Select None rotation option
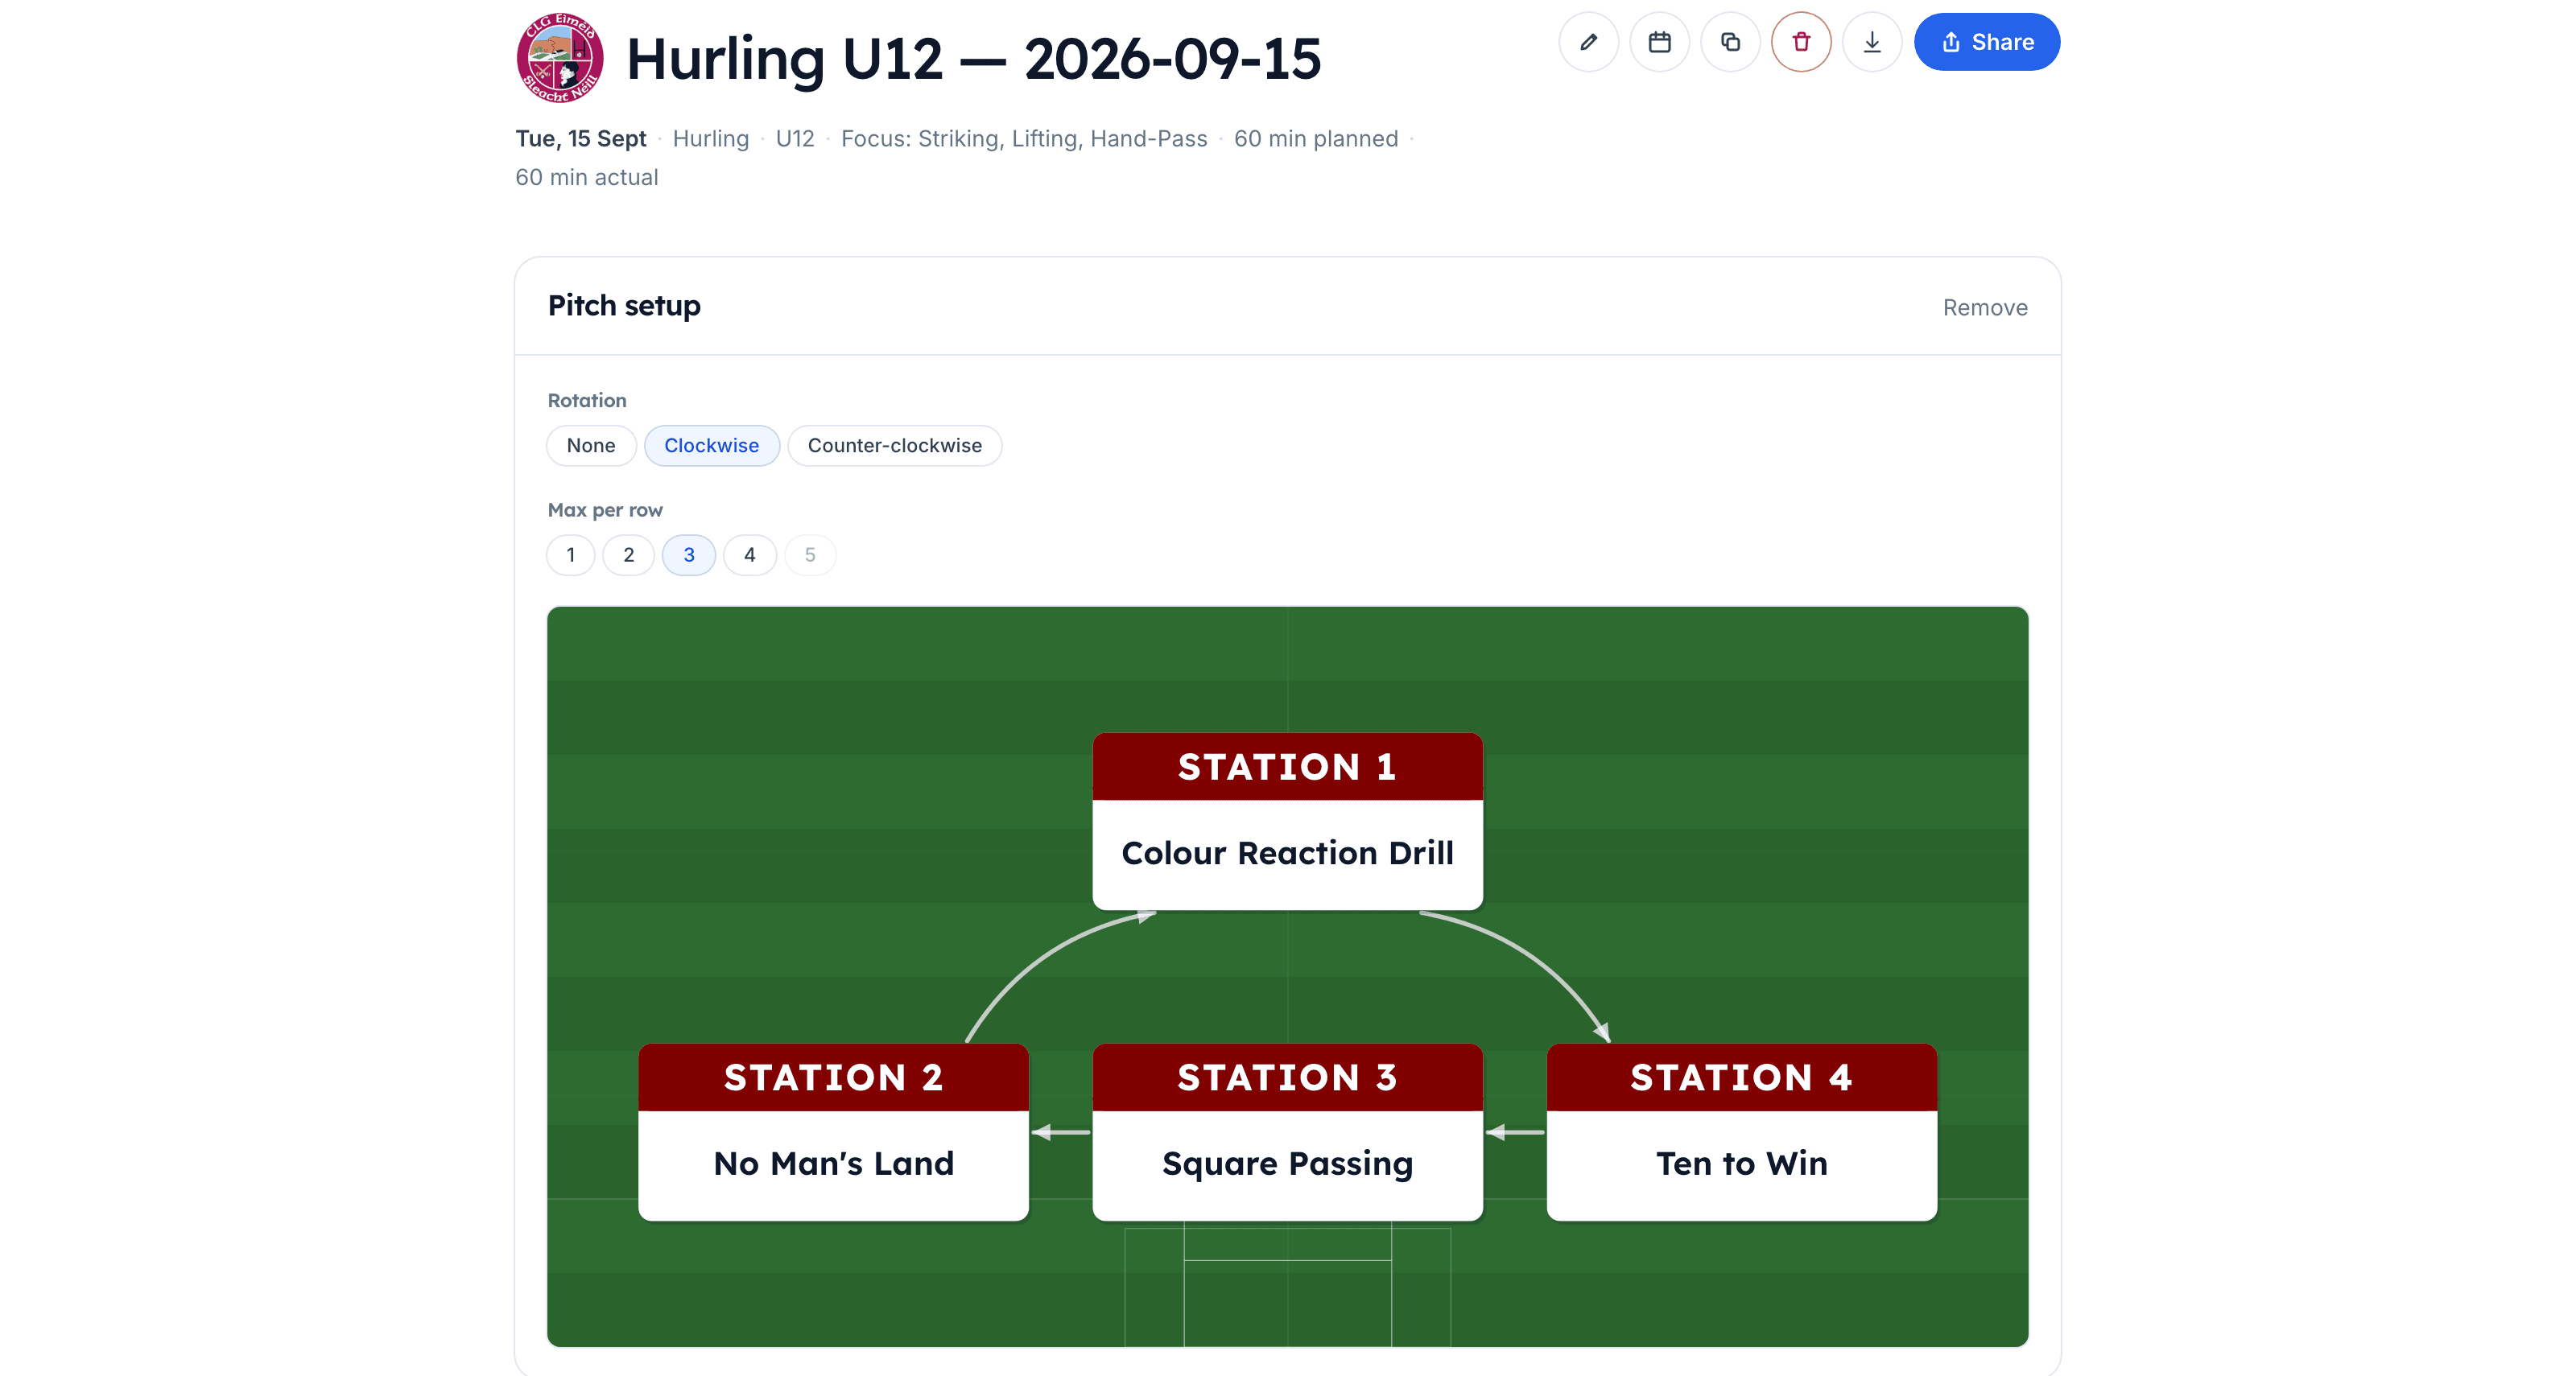 coord(591,446)
